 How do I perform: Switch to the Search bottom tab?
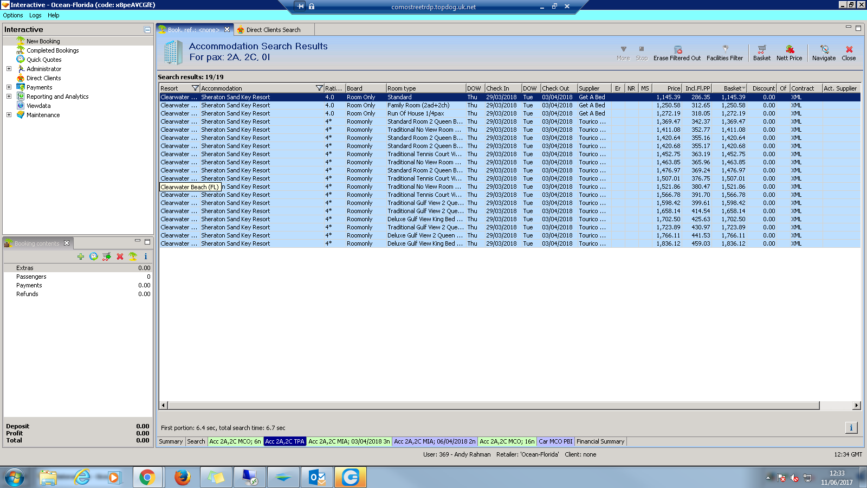pos(196,441)
